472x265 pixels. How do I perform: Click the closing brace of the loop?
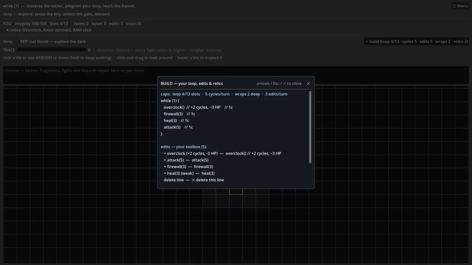(162, 134)
